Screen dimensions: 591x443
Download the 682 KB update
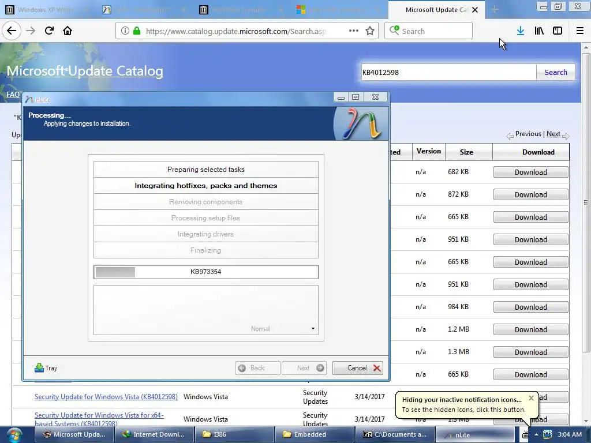(x=531, y=172)
